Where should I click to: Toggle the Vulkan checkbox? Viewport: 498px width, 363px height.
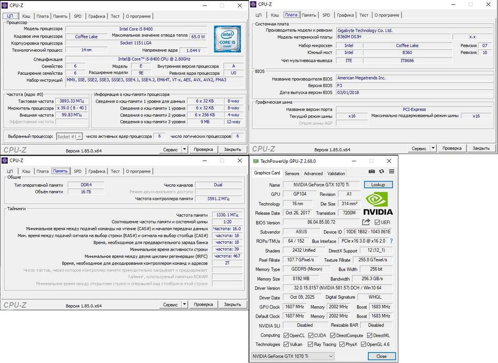[x=286, y=344]
